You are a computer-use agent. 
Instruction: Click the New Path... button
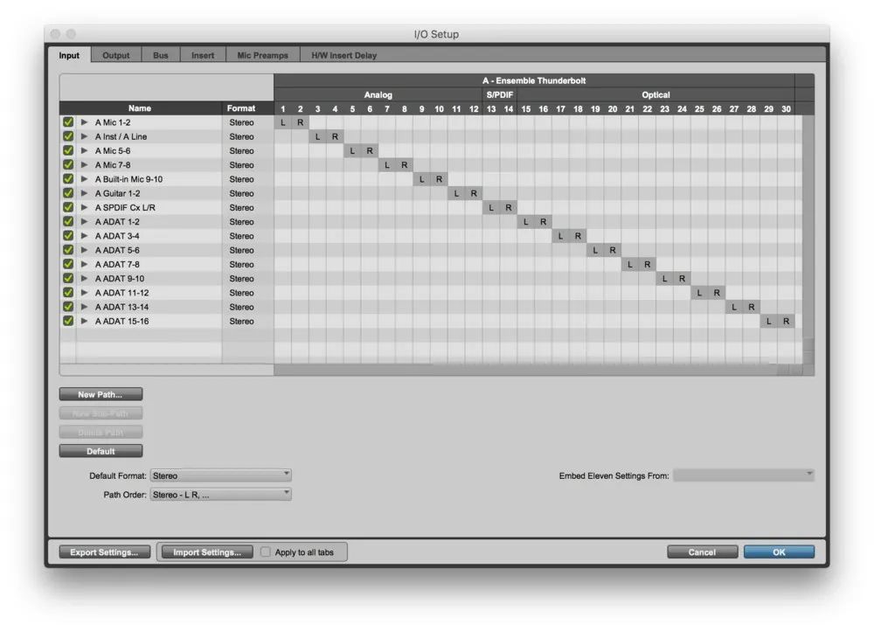point(101,395)
